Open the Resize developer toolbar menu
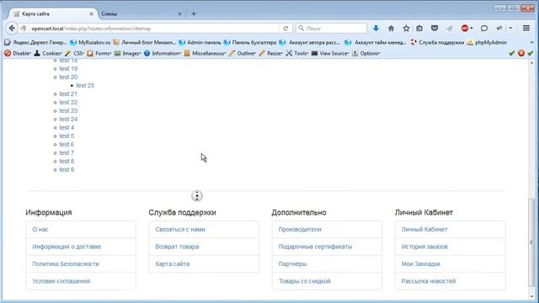Image resolution: width=539 pixels, height=303 pixels. click(271, 53)
